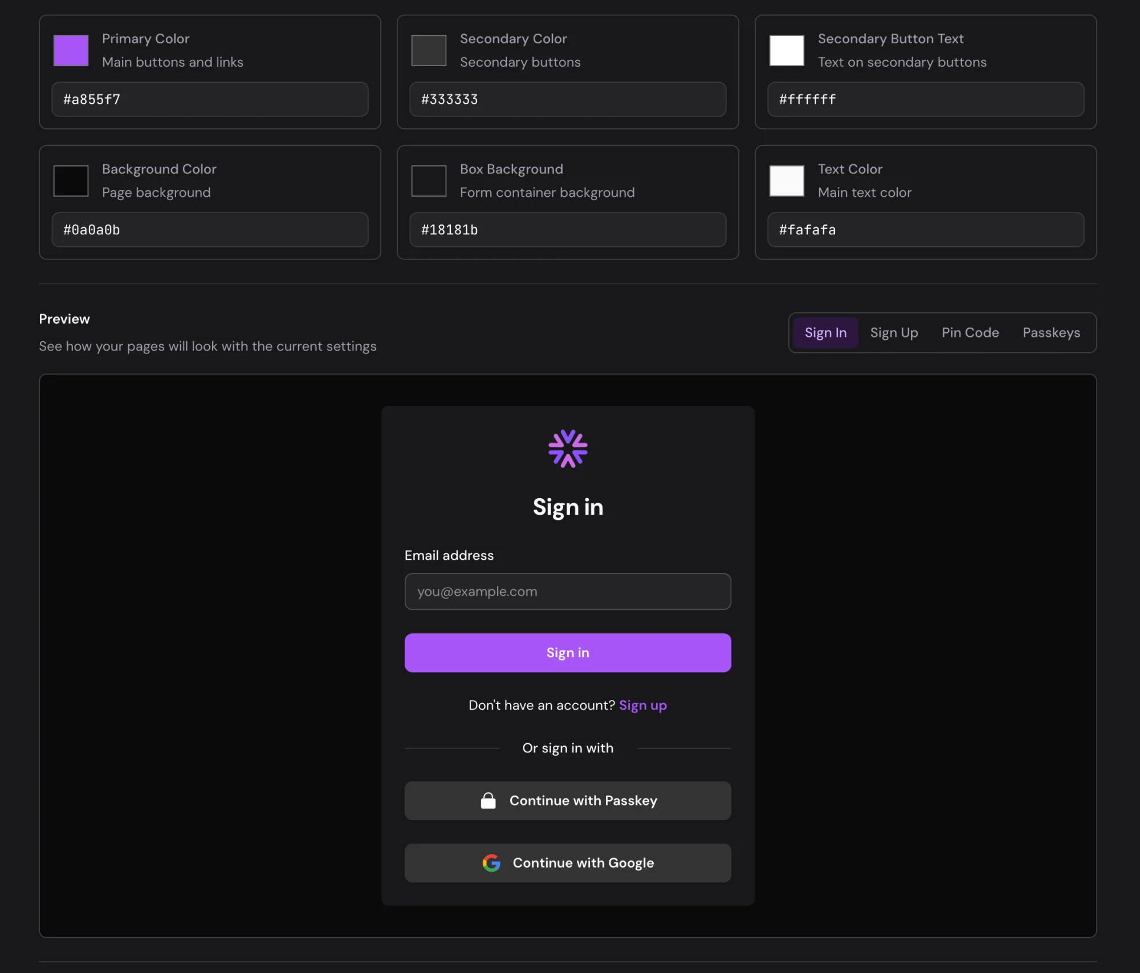The height and width of the screenshot is (973, 1140).
Task: Click the 'Page background' description
Action: pos(156,193)
